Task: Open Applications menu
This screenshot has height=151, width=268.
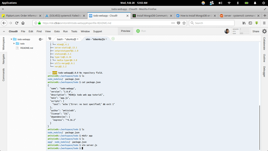Action: click(9, 3)
